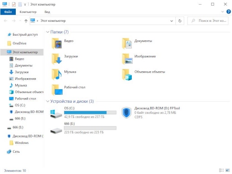Open the Объемные объекты folder icon
This screenshot has height=174, width=232.
pyautogui.click(x=127, y=75)
